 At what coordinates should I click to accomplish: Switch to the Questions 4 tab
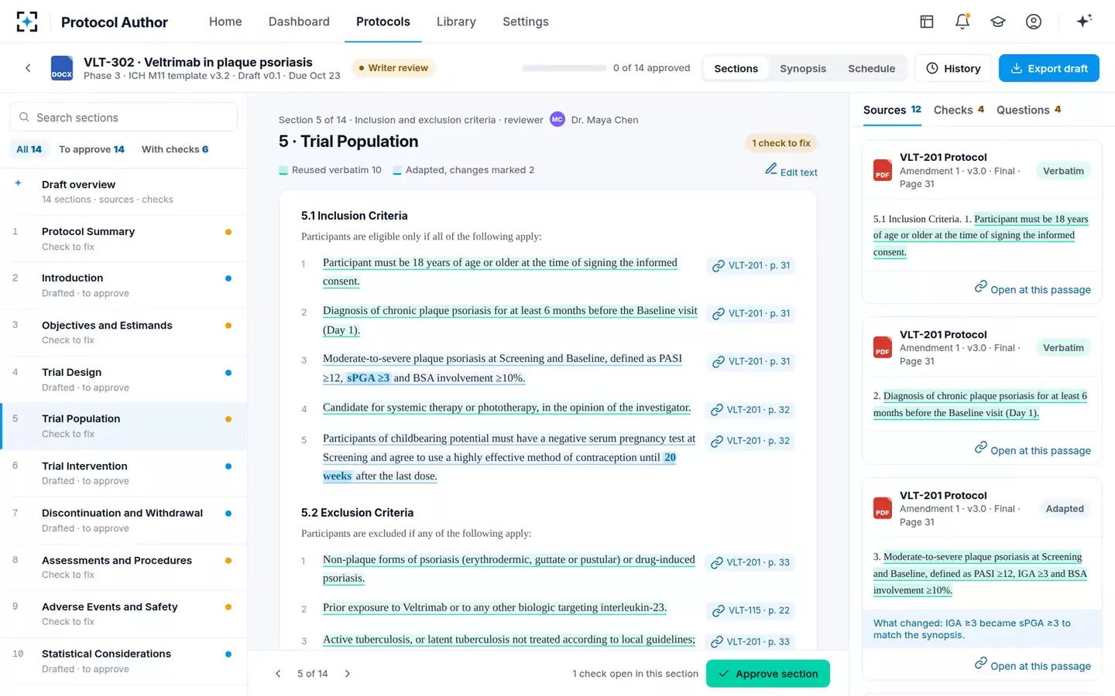(1028, 110)
